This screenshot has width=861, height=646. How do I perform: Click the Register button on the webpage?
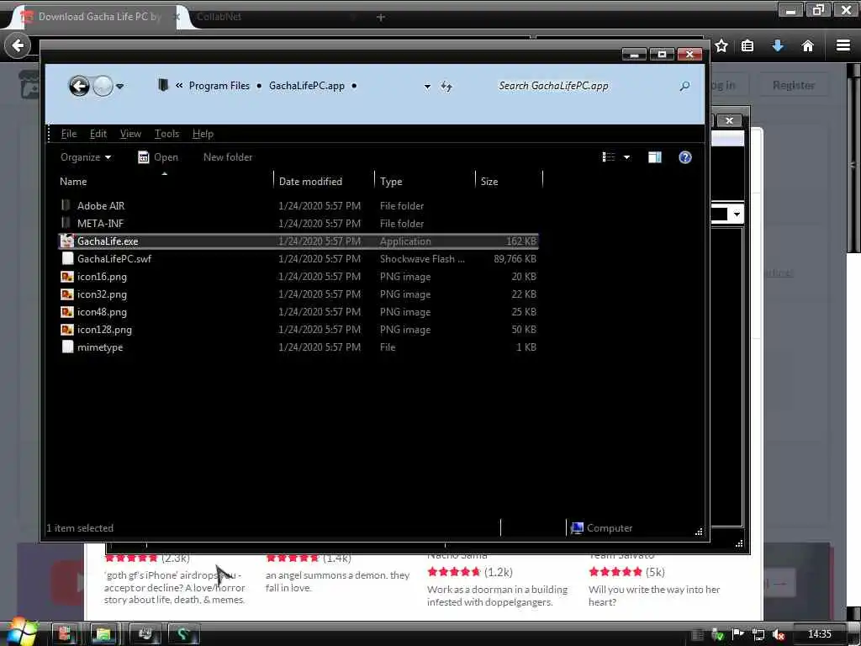click(x=793, y=85)
